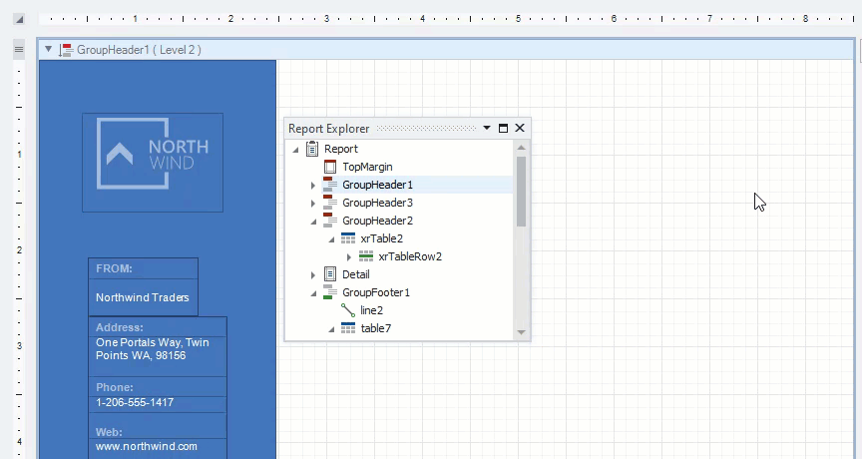Click the Detail band icon
The image size is (862, 459).
tap(330, 274)
